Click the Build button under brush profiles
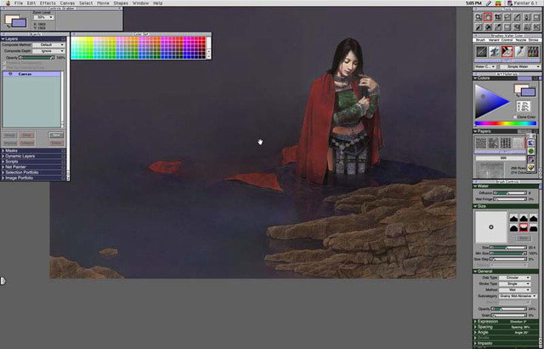Screen dimensions: 544x349 tap(524, 237)
